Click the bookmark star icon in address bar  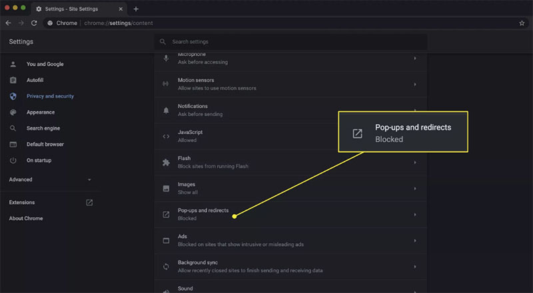pos(522,23)
